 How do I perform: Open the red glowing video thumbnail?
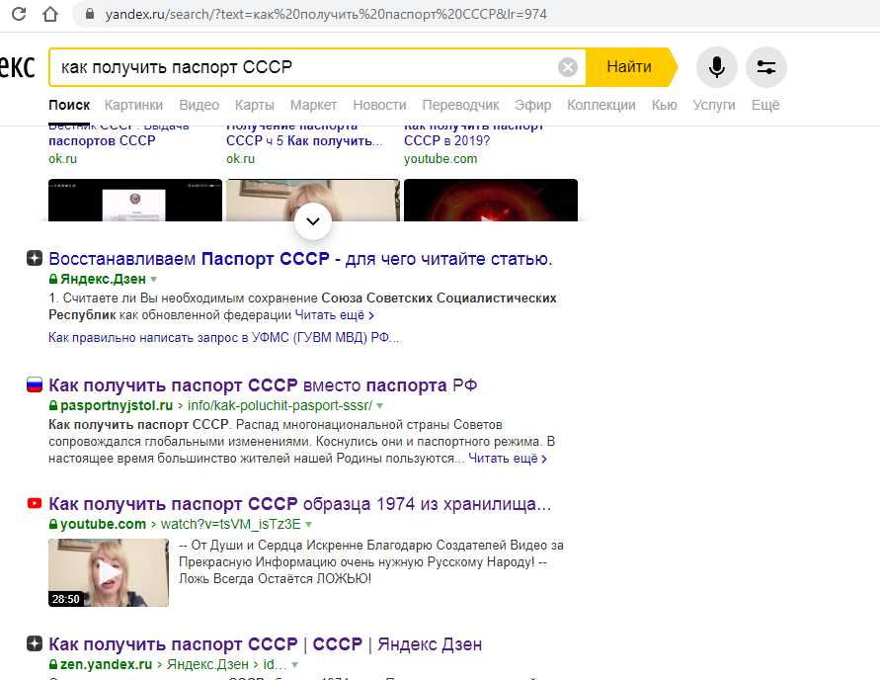coord(491,201)
